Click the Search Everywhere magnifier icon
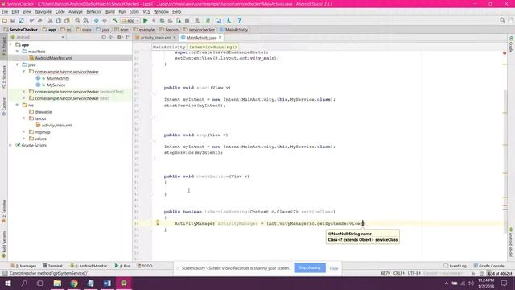The image size is (515, 290). click(502, 20)
